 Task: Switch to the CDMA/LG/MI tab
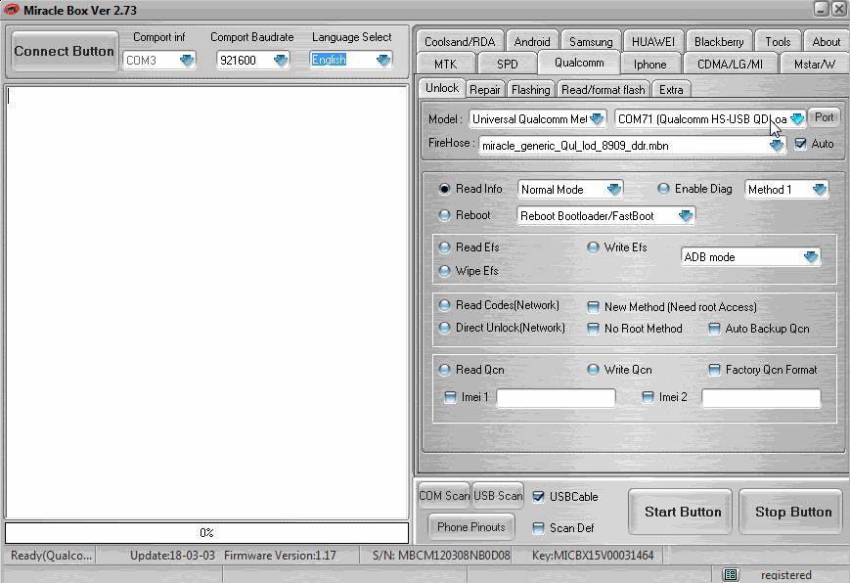730,64
